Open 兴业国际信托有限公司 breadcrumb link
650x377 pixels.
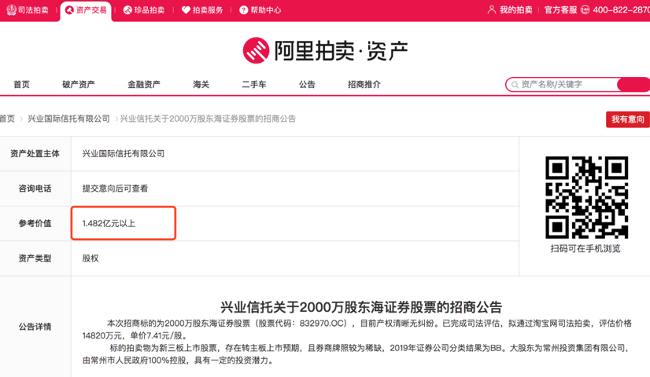pyautogui.click(x=68, y=119)
